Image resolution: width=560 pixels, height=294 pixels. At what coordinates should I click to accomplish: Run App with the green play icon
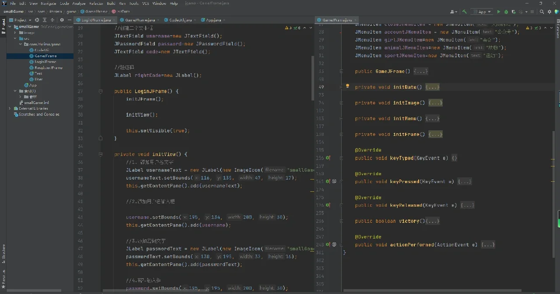click(499, 12)
